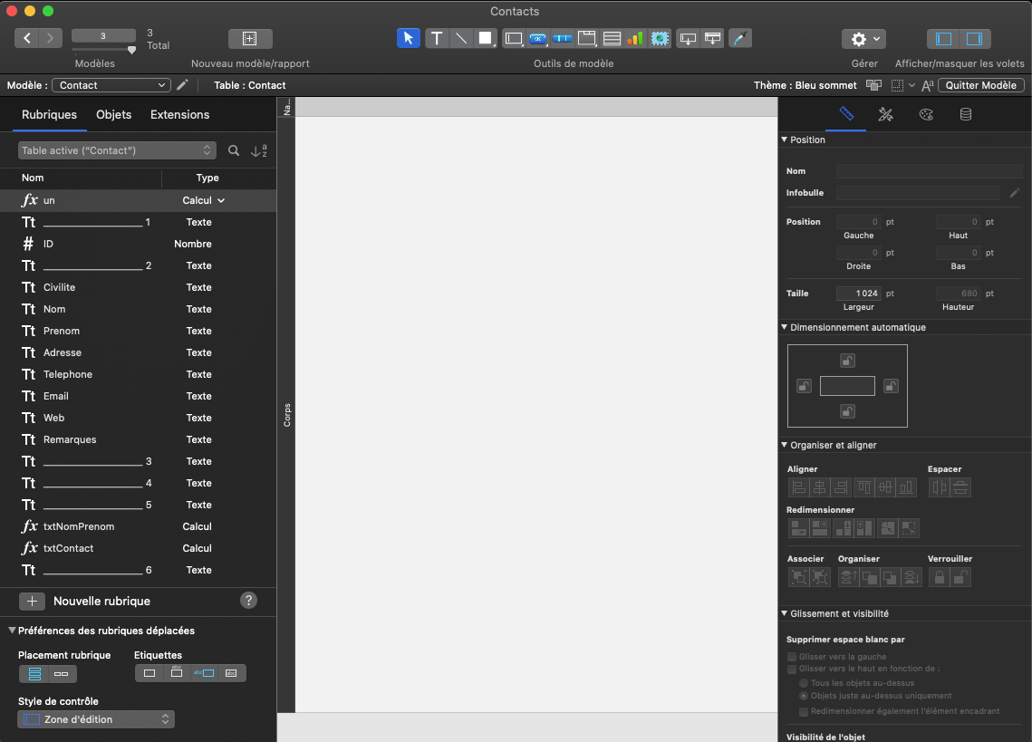Pick the format painter eyedropper tool
This screenshot has height=742, width=1032.
click(740, 38)
